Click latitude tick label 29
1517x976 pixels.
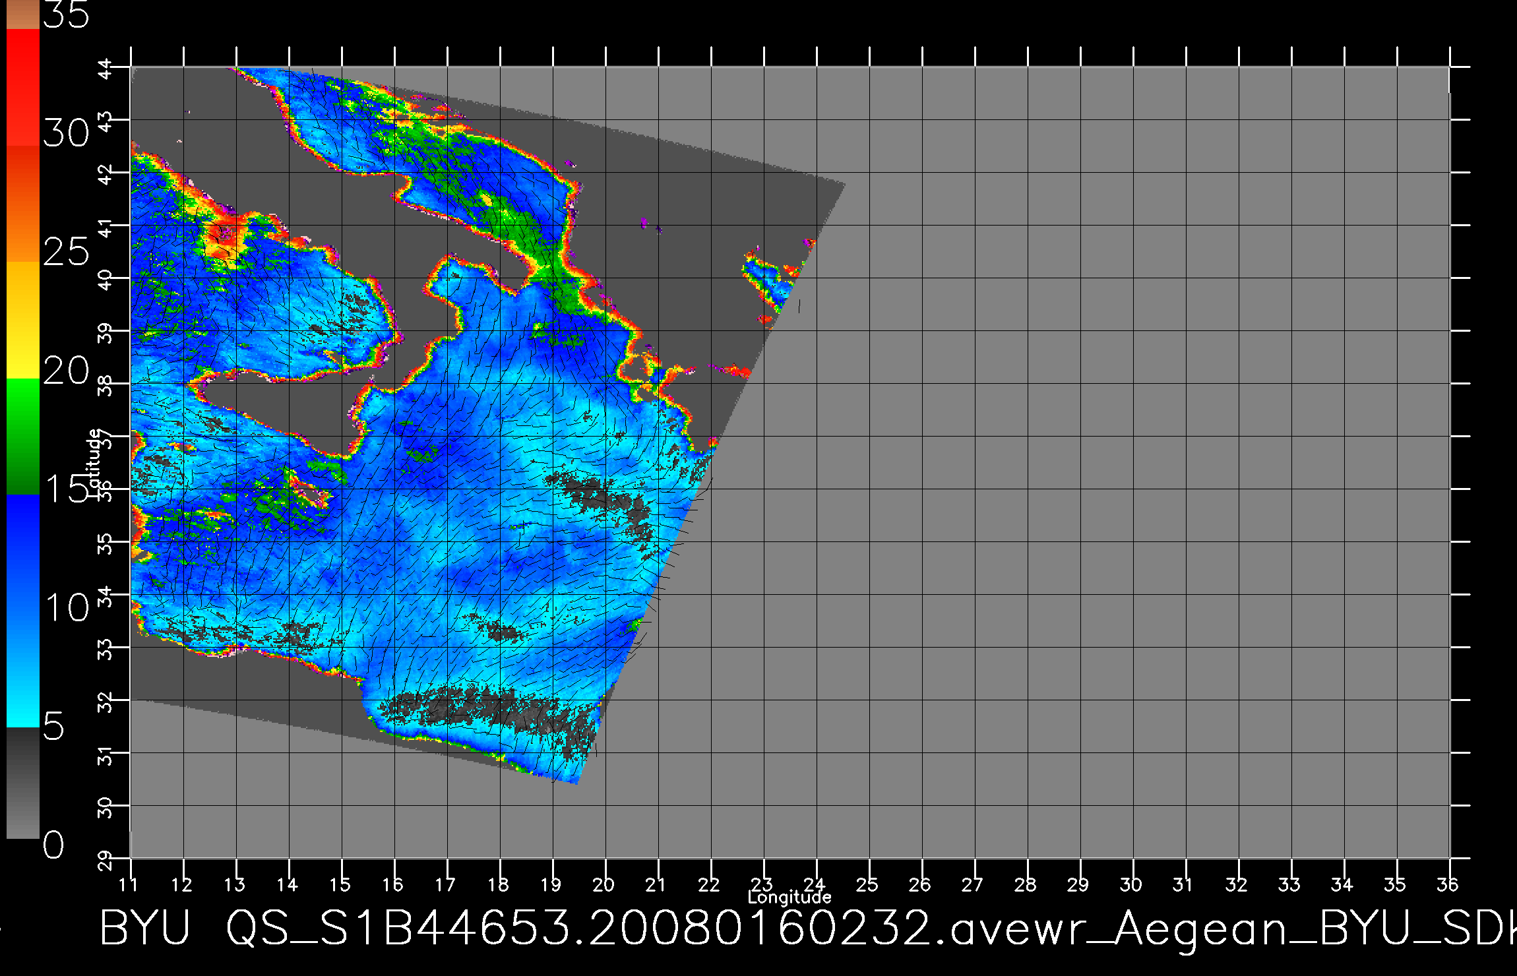pos(106,859)
